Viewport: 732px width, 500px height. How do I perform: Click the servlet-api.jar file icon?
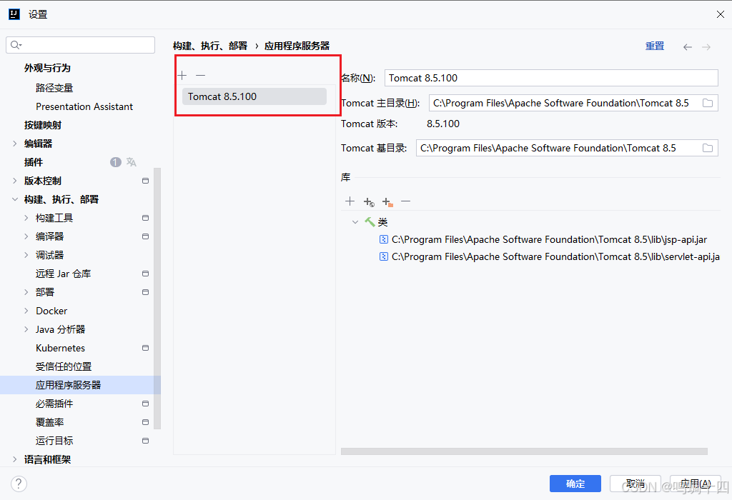(x=384, y=257)
